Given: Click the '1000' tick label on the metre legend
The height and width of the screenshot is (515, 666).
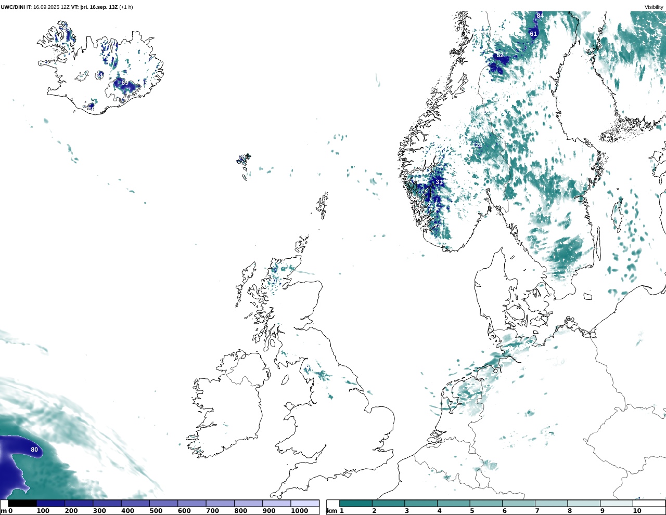Looking at the screenshot, I should tap(299, 511).
